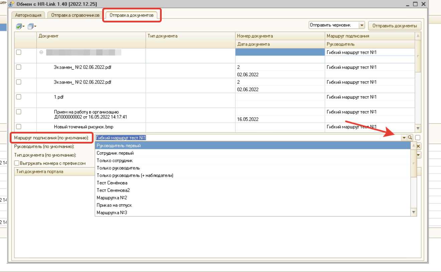This screenshot has width=441, height=272.
Task: Click the Тип документа column header
Action: (190, 40)
